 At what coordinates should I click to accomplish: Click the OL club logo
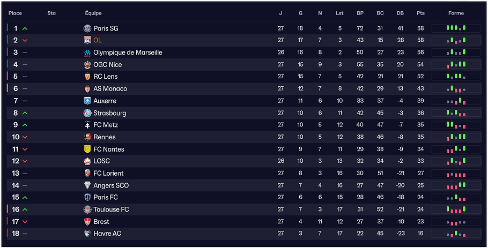(x=87, y=40)
